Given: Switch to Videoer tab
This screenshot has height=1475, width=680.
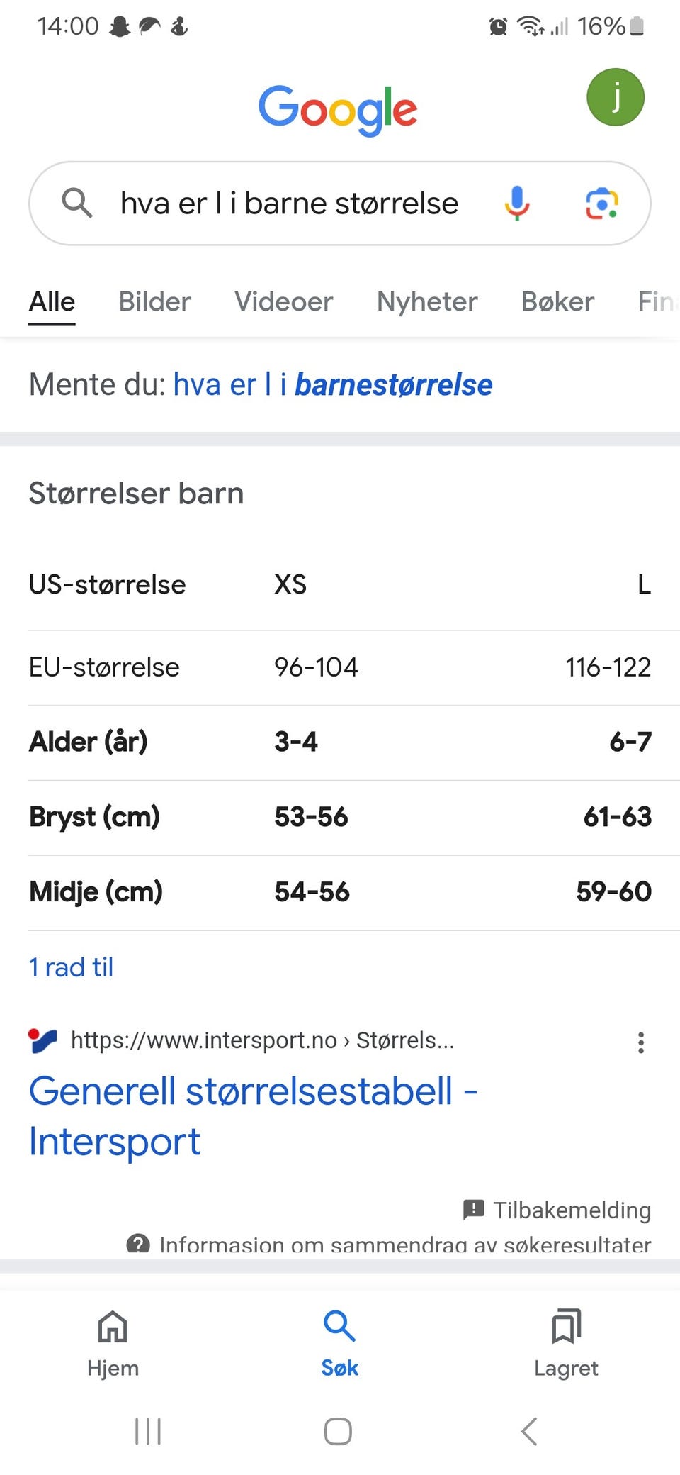Looking at the screenshot, I should click(x=283, y=302).
